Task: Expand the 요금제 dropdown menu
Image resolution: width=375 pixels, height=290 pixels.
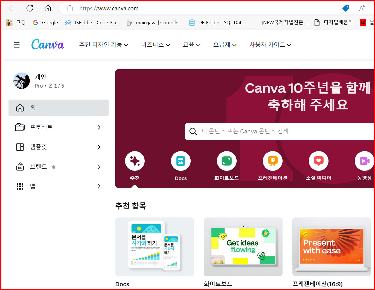Action: 225,45
